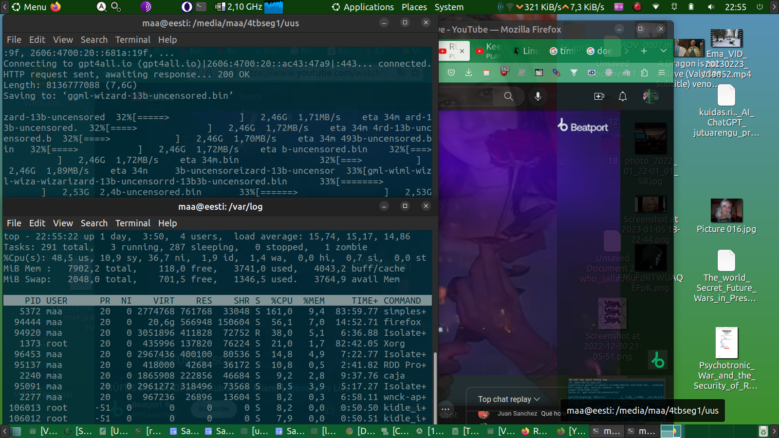
Task: Toggle the red record indicator in tray
Action: (x=637, y=7)
